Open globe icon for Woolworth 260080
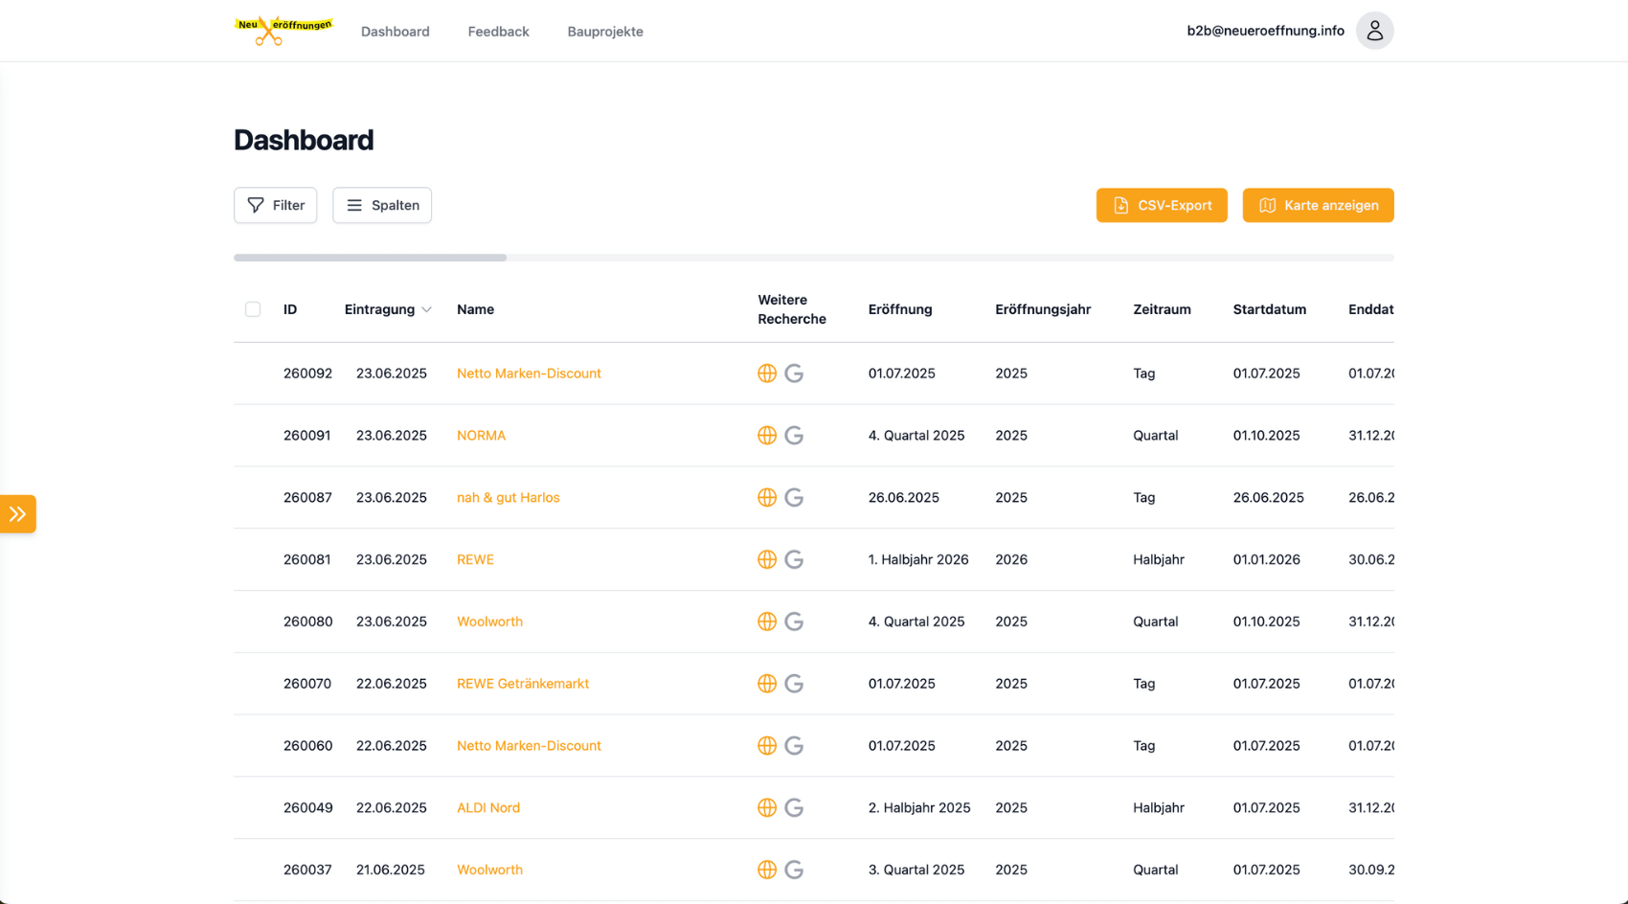This screenshot has width=1628, height=904. (767, 621)
